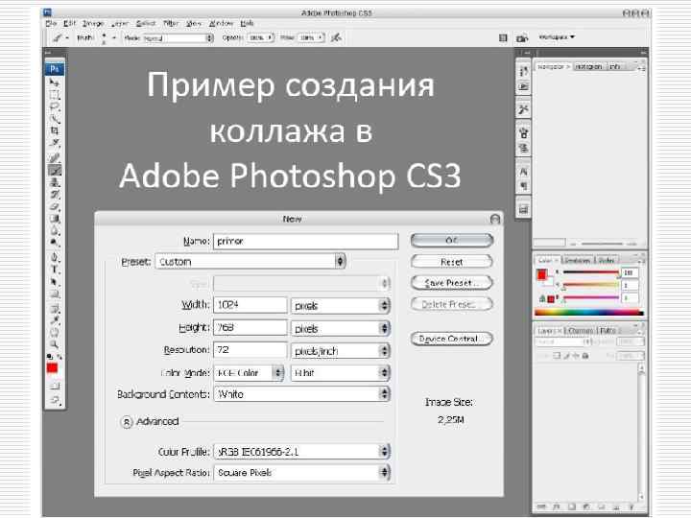This screenshot has width=691, height=518.
Task: Launch Adobe Bridge from options bar
Action: pyautogui.click(x=522, y=38)
